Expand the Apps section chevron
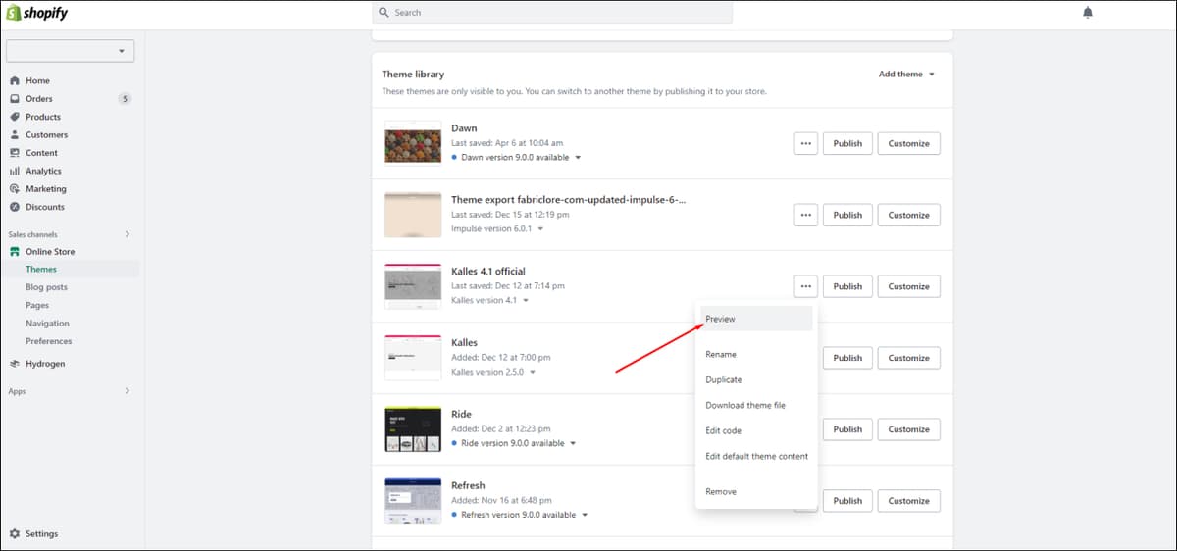The height and width of the screenshot is (551, 1177). pos(127,391)
